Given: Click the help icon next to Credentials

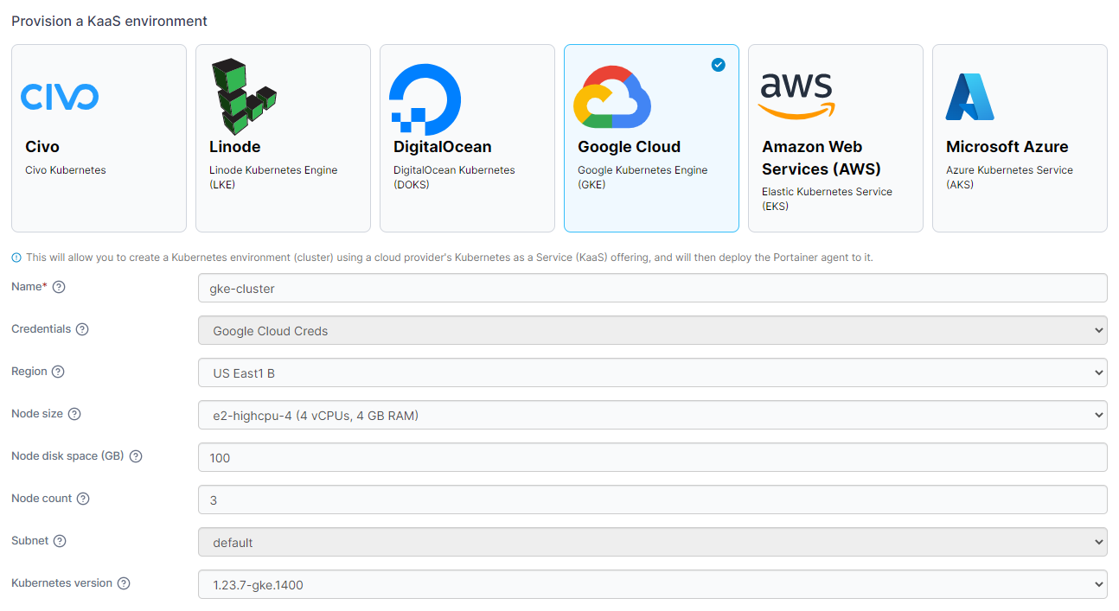Looking at the screenshot, I should [82, 328].
